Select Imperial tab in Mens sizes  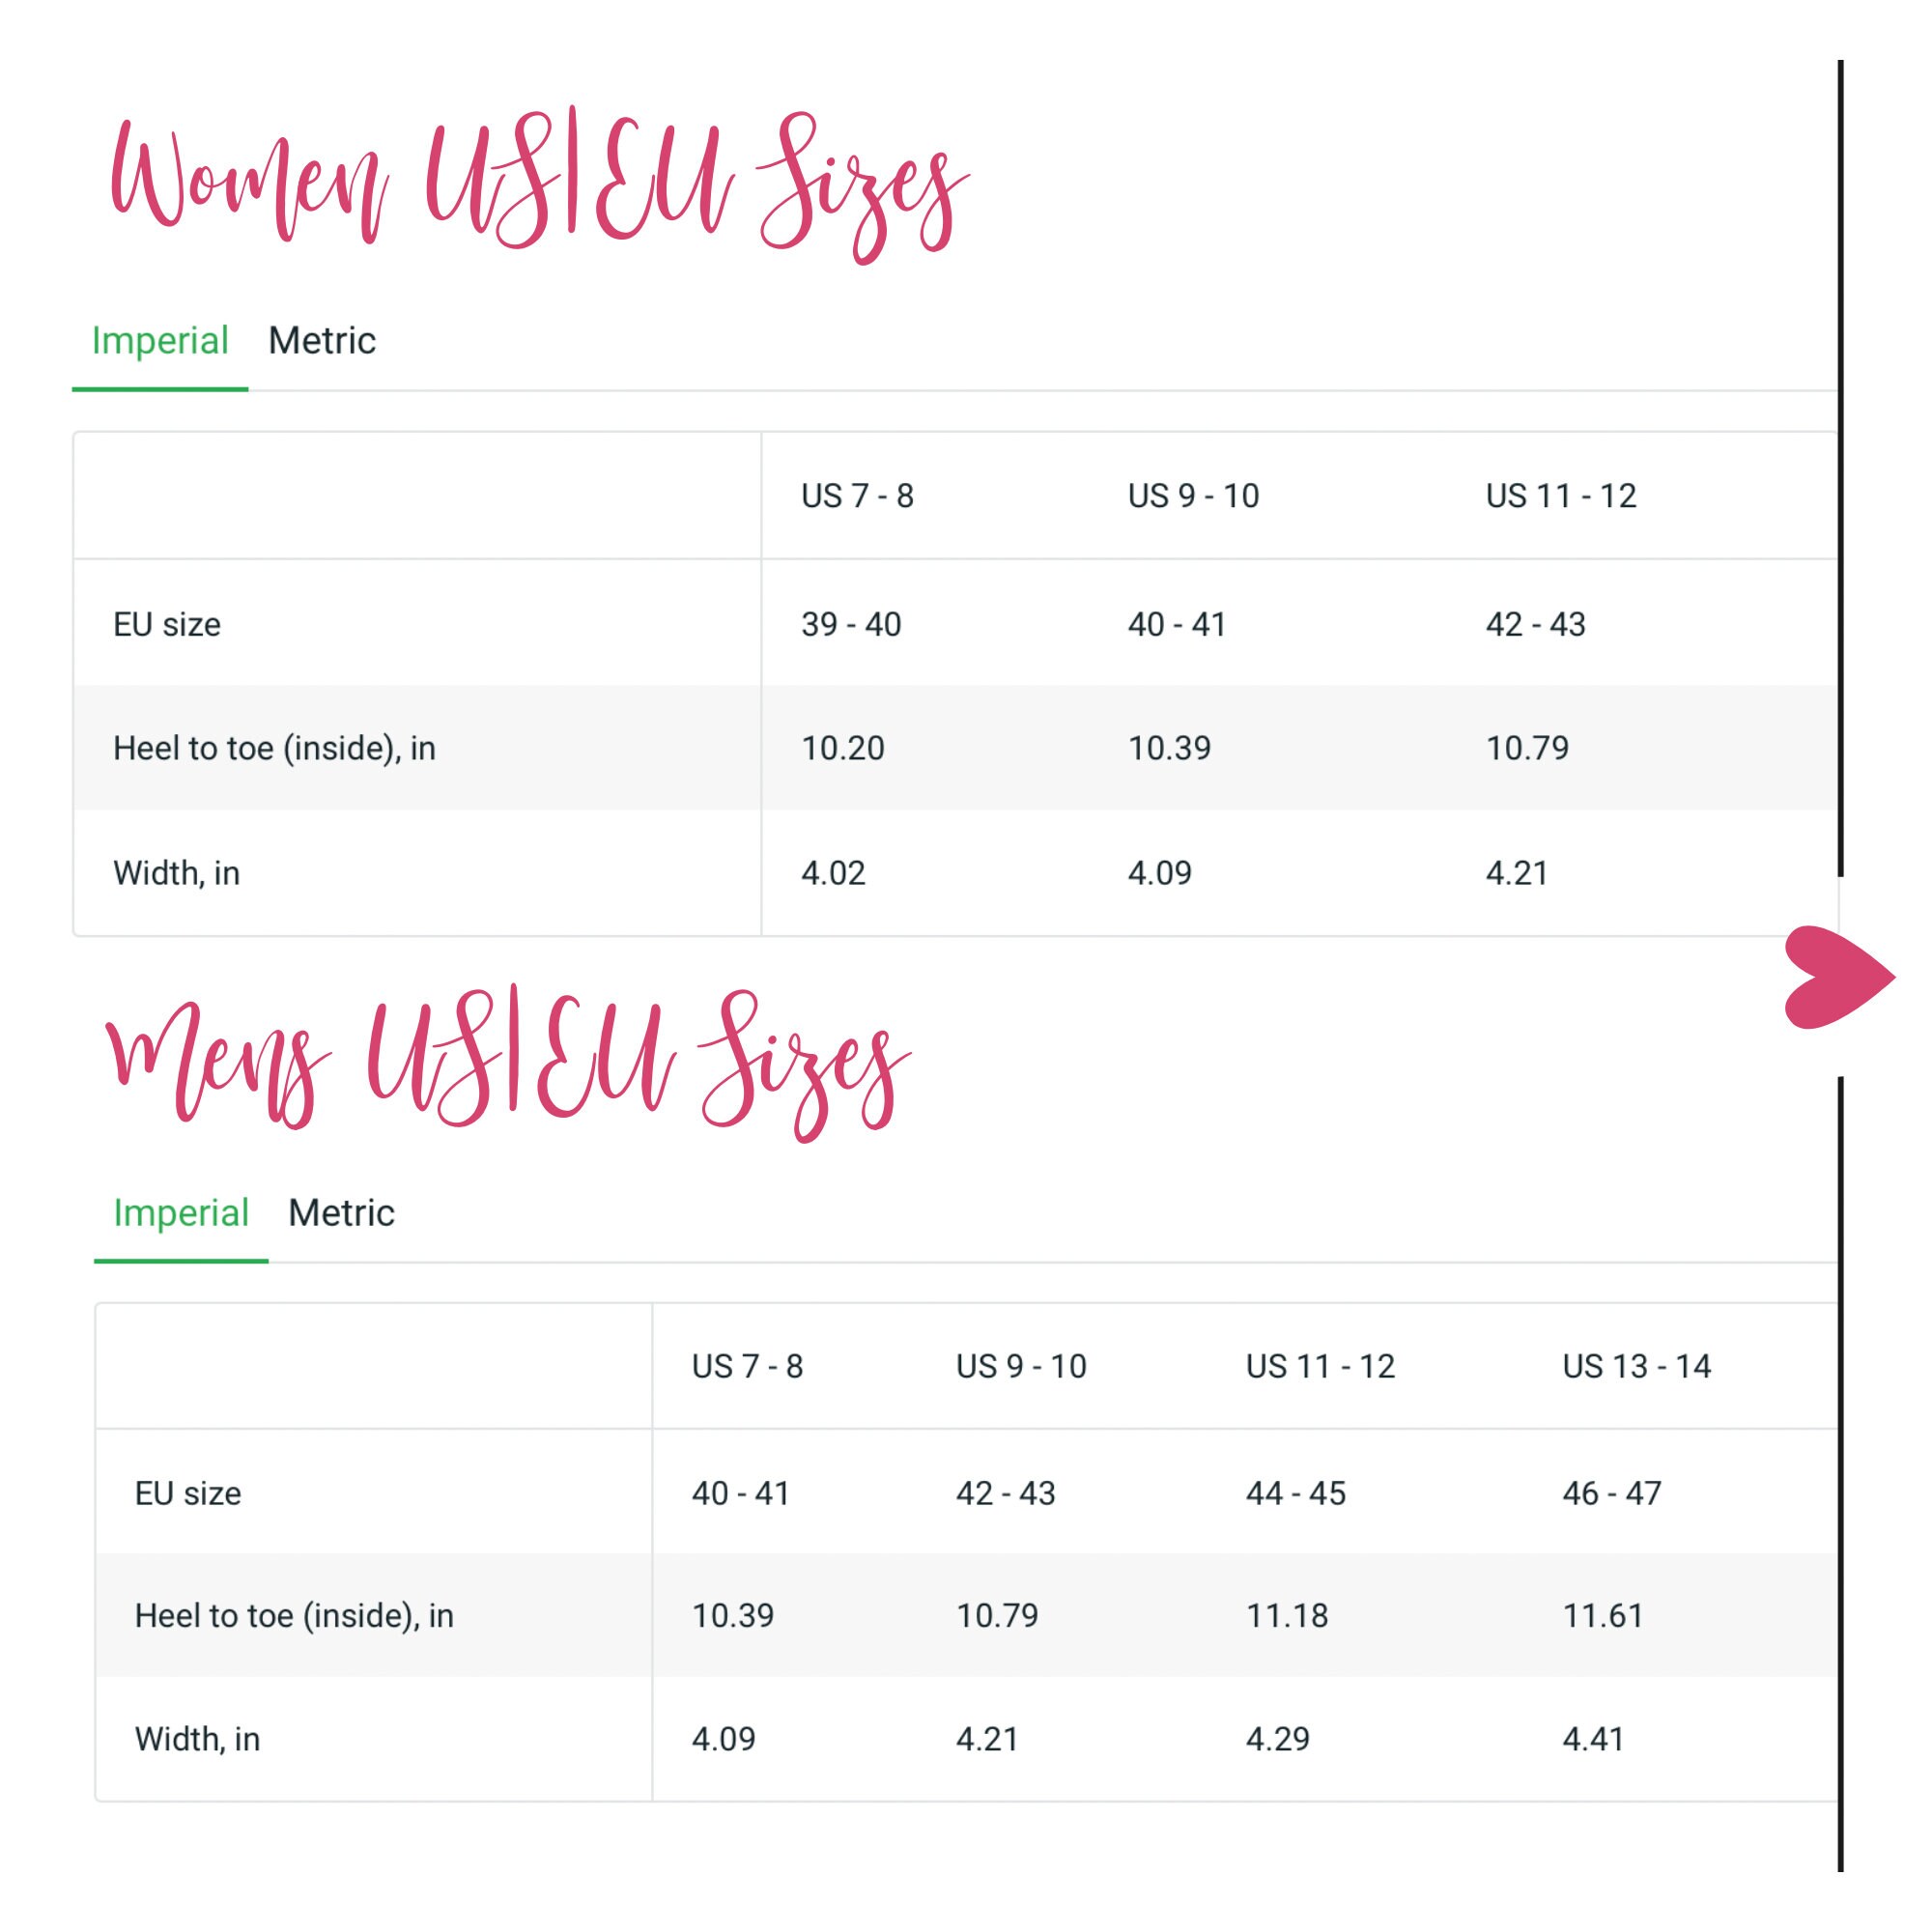click(181, 1213)
